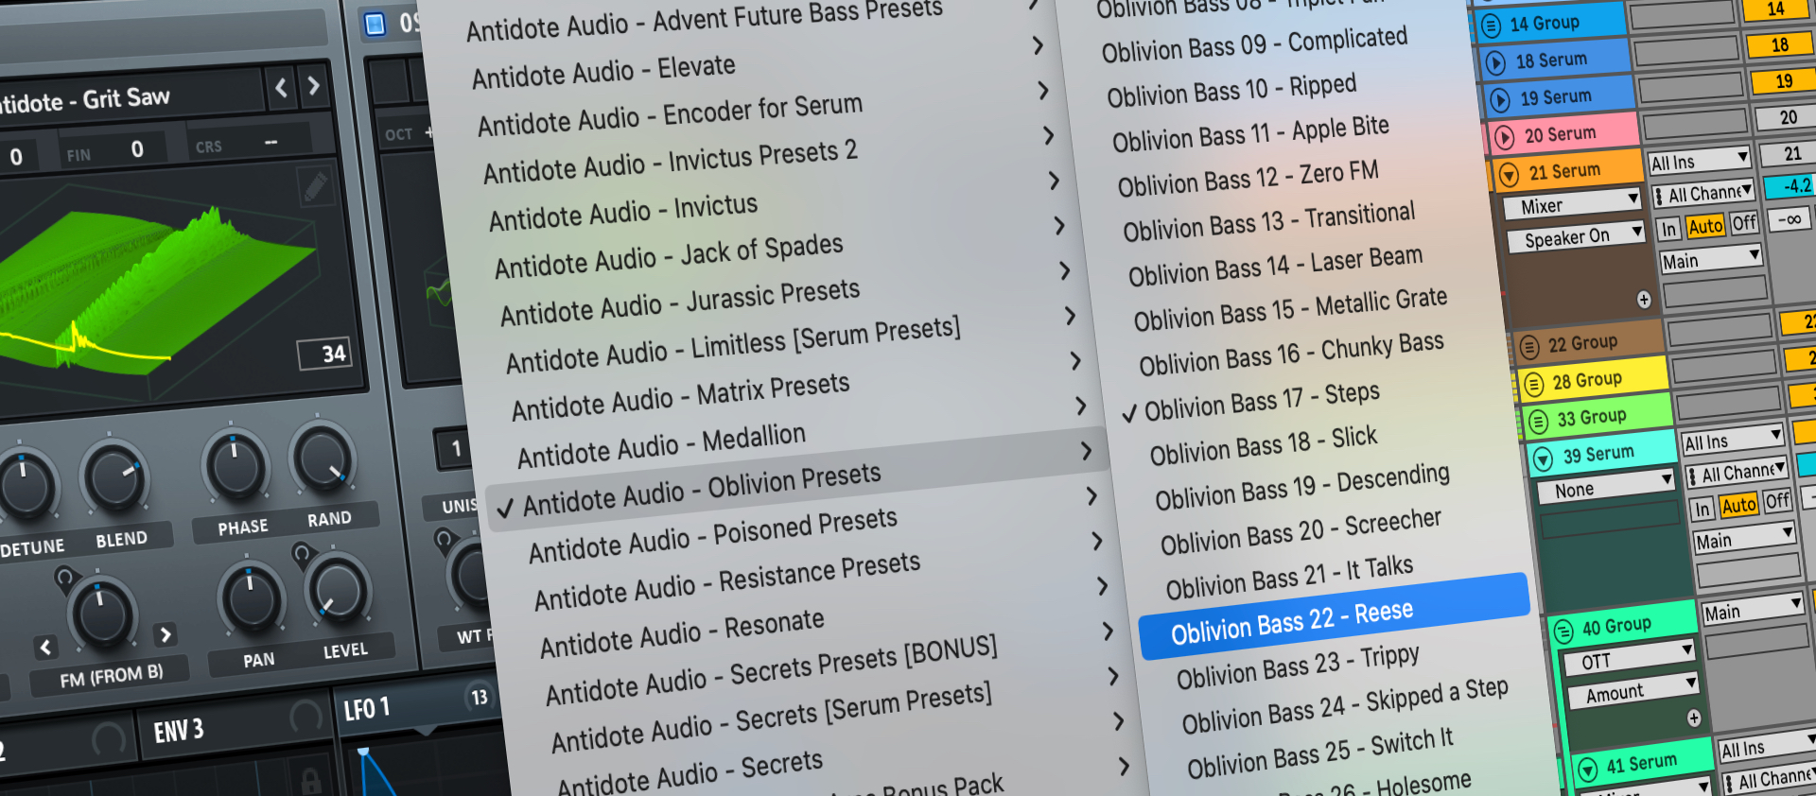Image resolution: width=1816 pixels, height=796 pixels.
Task: Adjust the RAND knob
Action: point(323,458)
